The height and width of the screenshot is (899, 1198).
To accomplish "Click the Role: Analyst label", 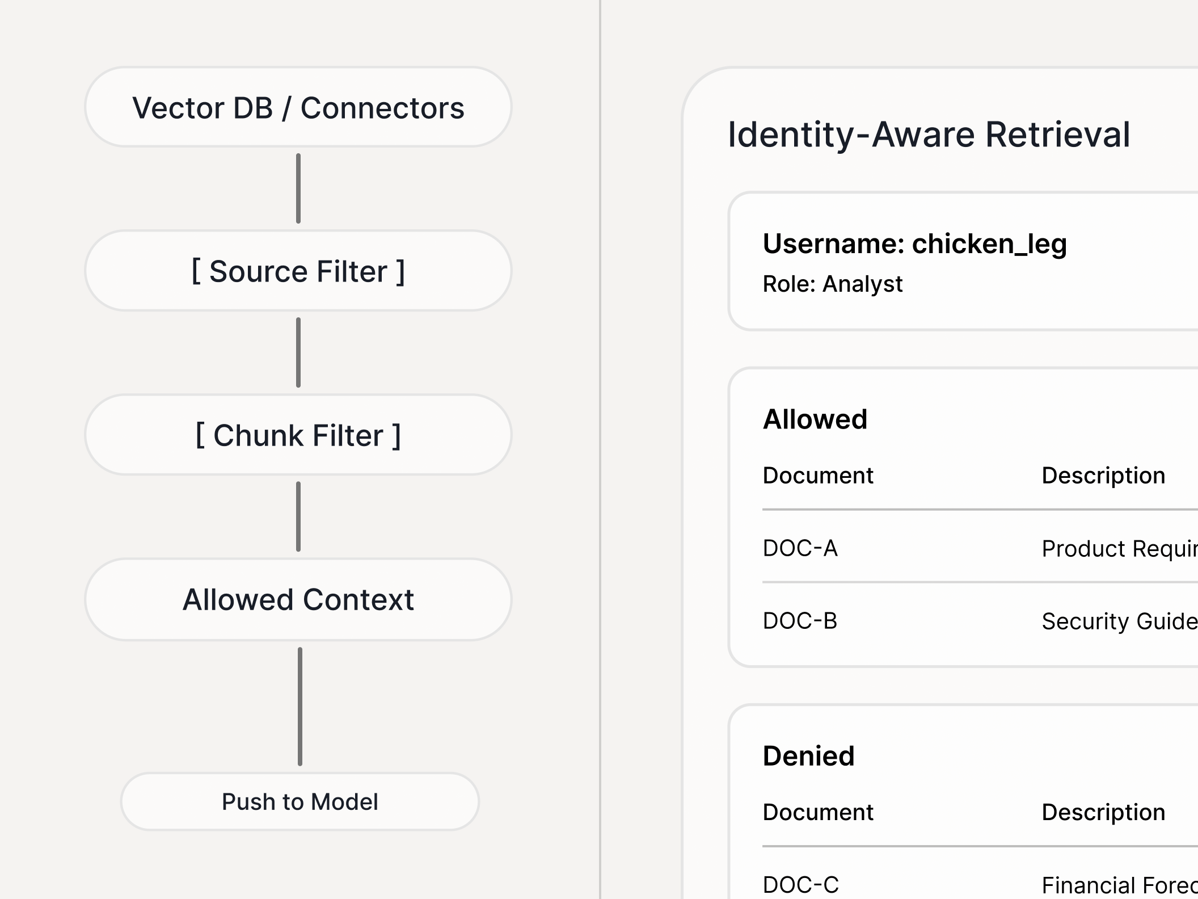I will [832, 284].
